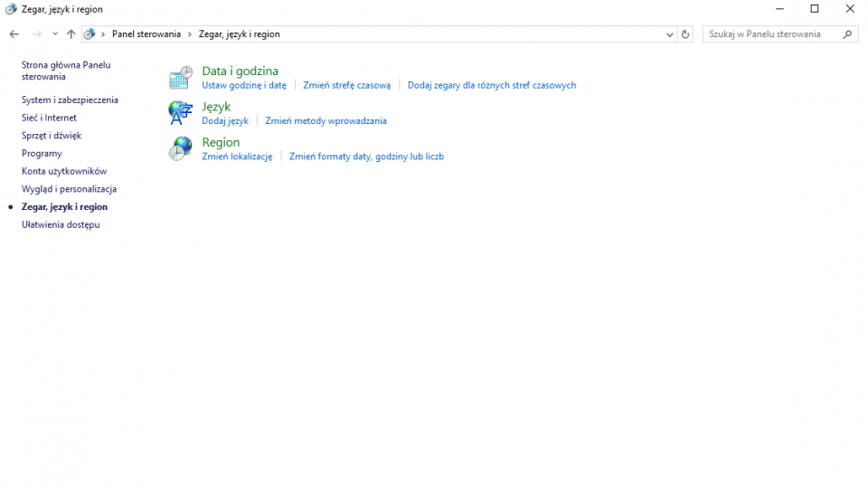Expand the address bar history dropdown
868x485 pixels.
[x=670, y=34]
